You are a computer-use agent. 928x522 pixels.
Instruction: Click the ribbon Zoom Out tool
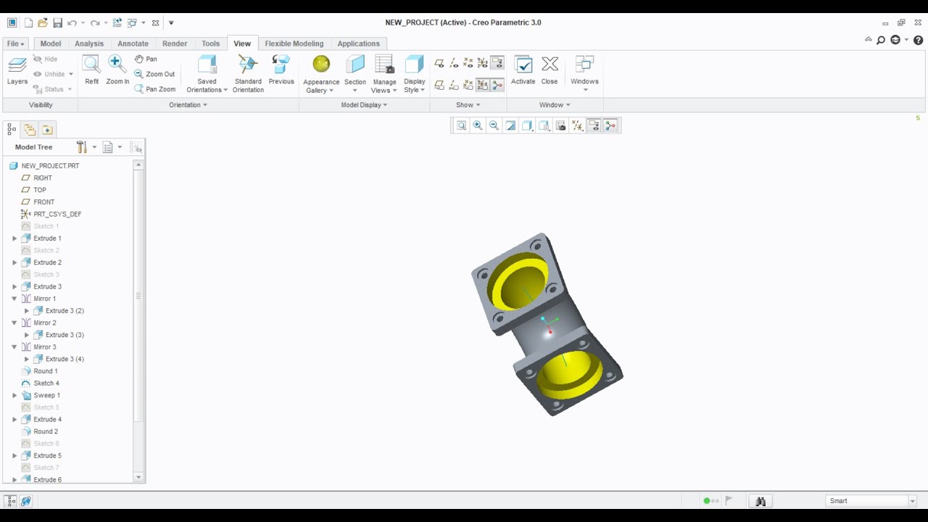[154, 74]
